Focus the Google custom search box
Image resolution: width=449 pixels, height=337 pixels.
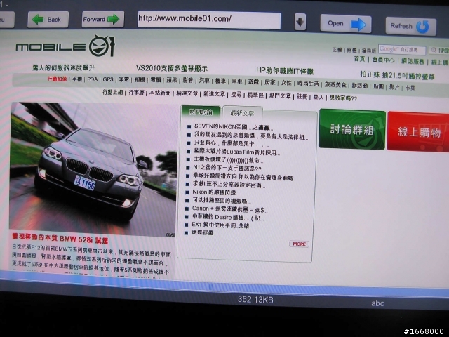click(402, 50)
